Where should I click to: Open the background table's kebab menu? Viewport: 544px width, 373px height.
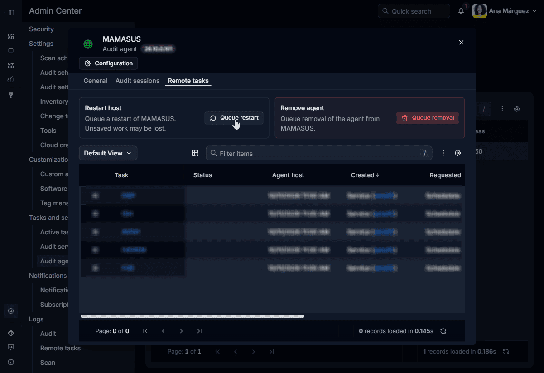pyautogui.click(x=502, y=109)
